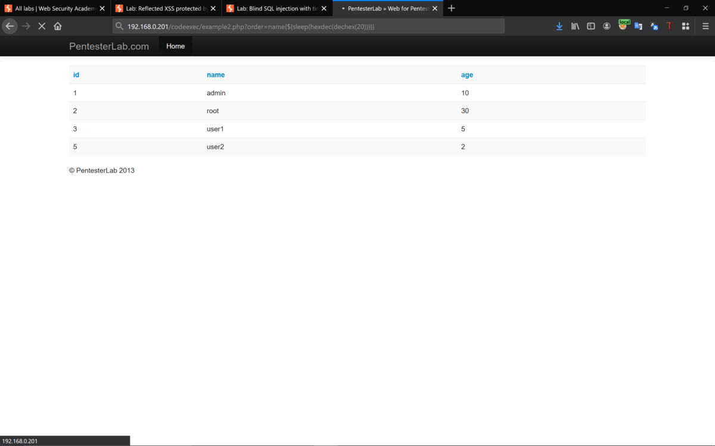Go back to the previous page

coord(10,26)
